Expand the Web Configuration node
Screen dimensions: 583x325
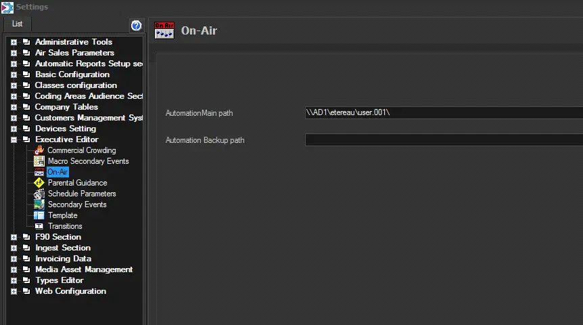pyautogui.click(x=14, y=291)
